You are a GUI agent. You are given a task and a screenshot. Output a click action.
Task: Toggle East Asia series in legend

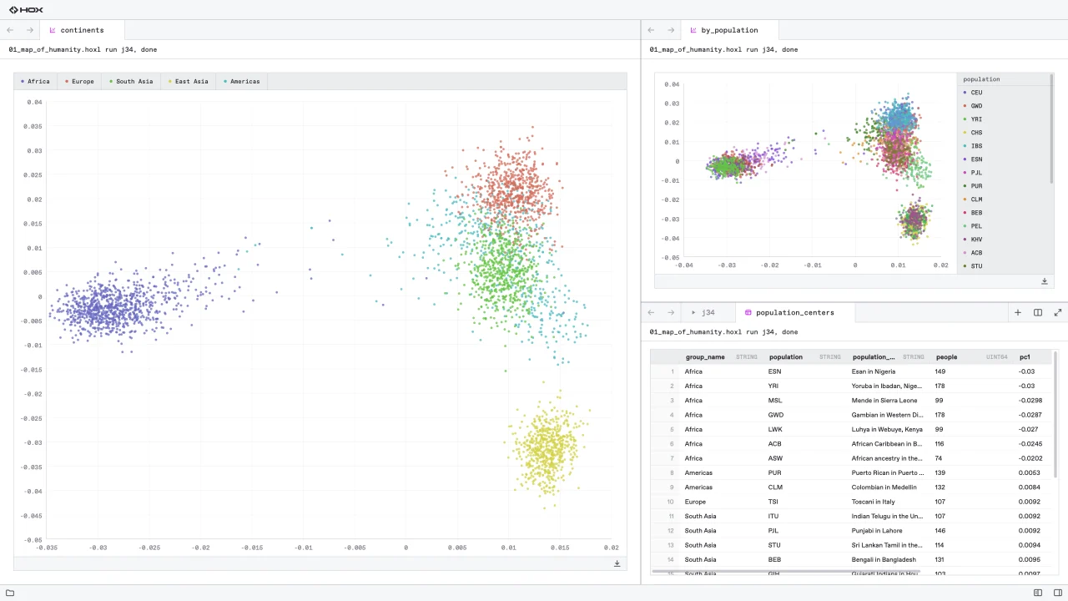tap(189, 82)
